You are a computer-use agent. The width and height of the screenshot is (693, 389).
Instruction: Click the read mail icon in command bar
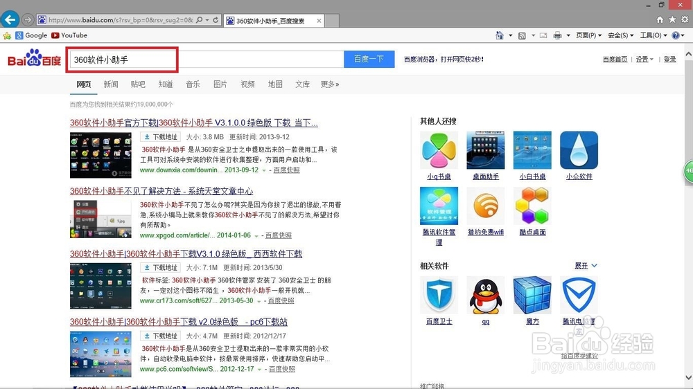[x=543, y=35]
